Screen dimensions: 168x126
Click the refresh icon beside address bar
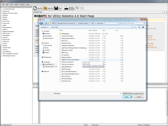click(121, 23)
